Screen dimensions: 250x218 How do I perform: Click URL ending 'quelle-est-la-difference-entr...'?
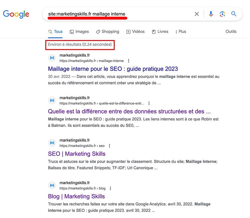102,103
